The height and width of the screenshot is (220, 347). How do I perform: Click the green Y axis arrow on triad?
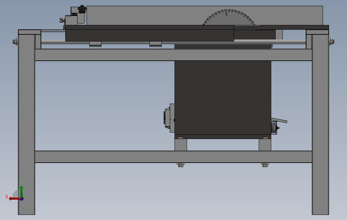[x=21, y=192]
